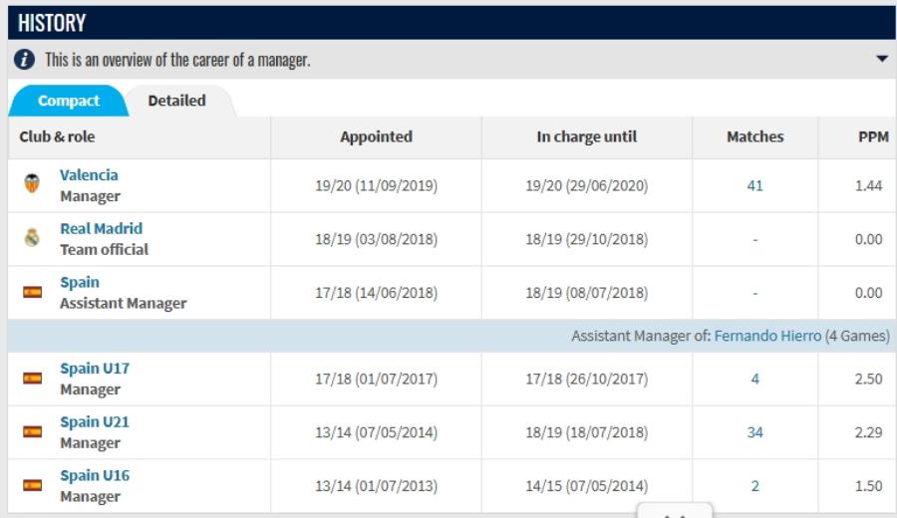Viewport: 897px width, 518px height.
Task: Open the Real Madrid club link
Action: tap(101, 229)
